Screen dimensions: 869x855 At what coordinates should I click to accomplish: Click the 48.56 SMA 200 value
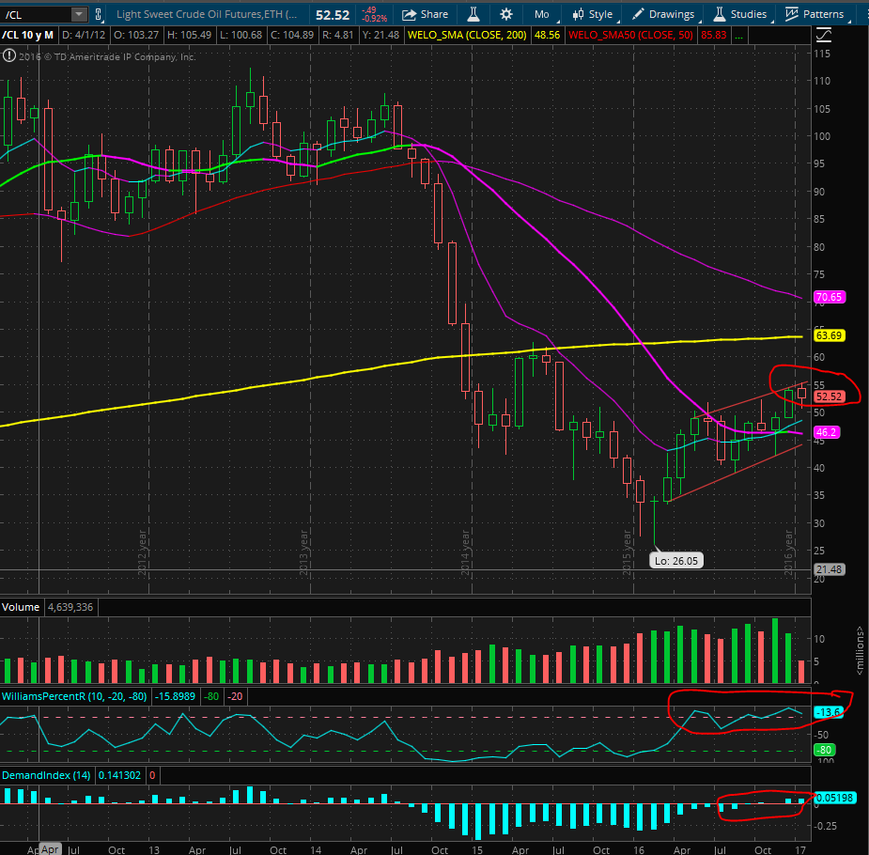point(547,35)
